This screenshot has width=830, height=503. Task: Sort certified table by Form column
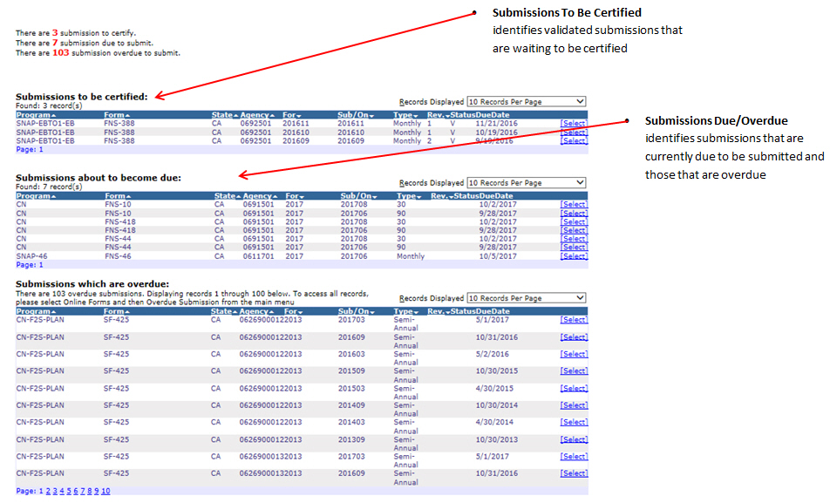(117, 115)
